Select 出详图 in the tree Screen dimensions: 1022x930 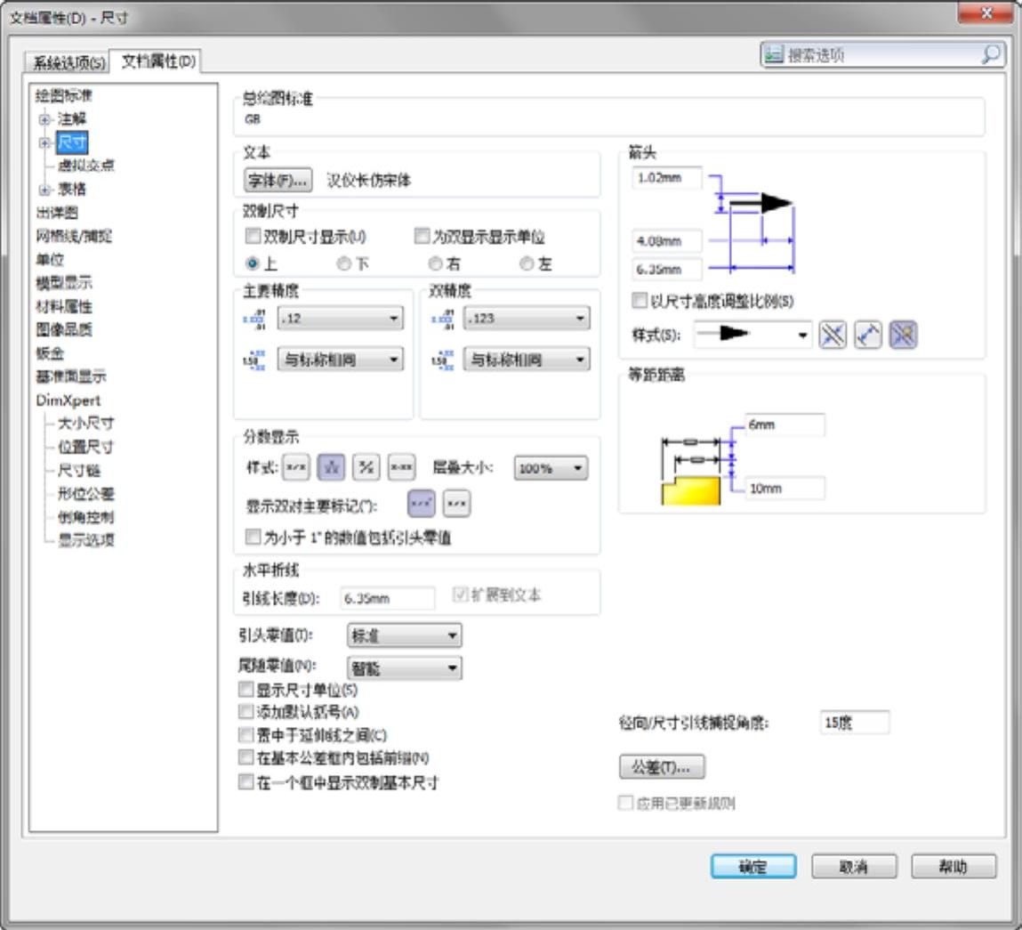tap(57, 212)
